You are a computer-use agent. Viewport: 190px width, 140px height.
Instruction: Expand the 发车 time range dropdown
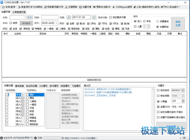pos(56,23)
